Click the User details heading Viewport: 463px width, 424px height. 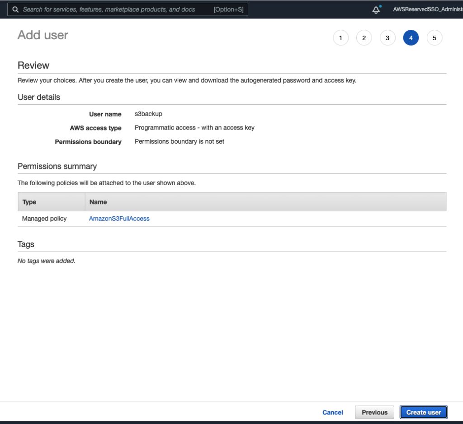(39, 97)
